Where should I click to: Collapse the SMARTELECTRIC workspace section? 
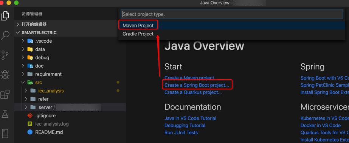click(x=18, y=32)
